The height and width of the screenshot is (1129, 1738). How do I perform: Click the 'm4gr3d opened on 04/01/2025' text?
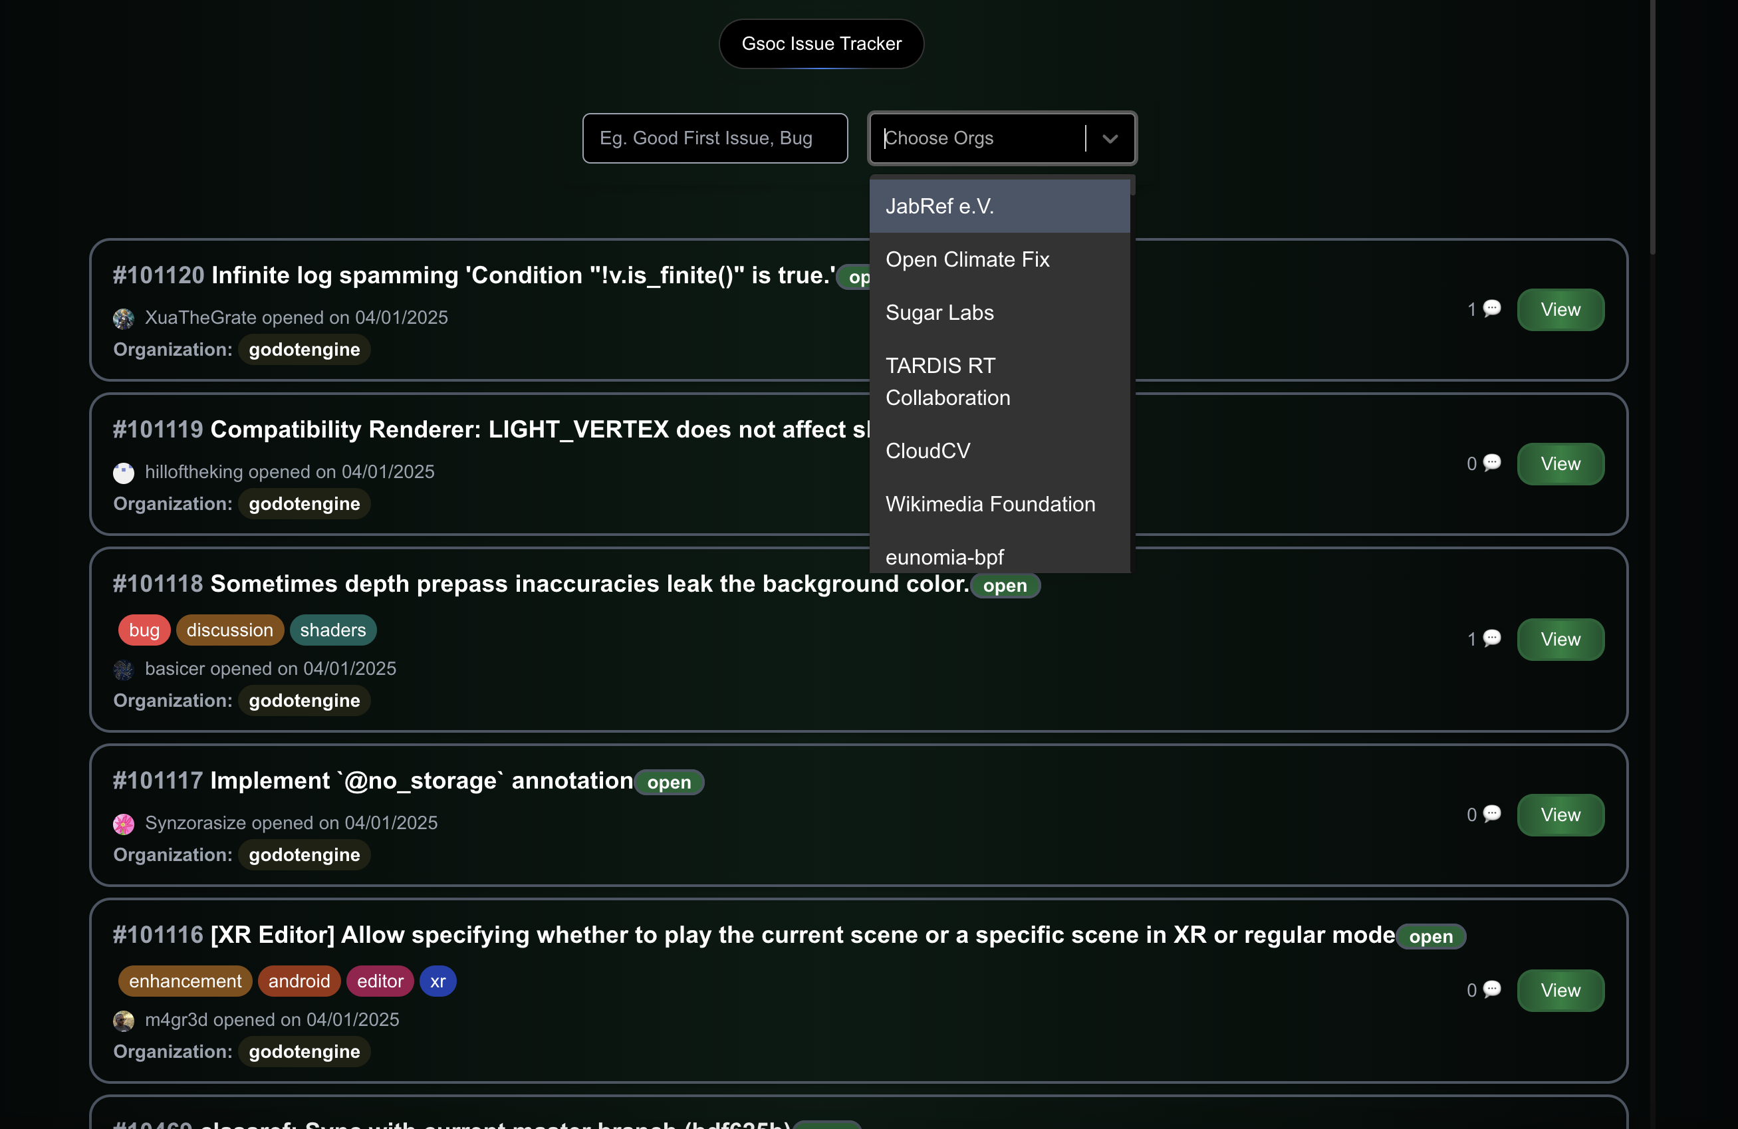click(x=272, y=1020)
